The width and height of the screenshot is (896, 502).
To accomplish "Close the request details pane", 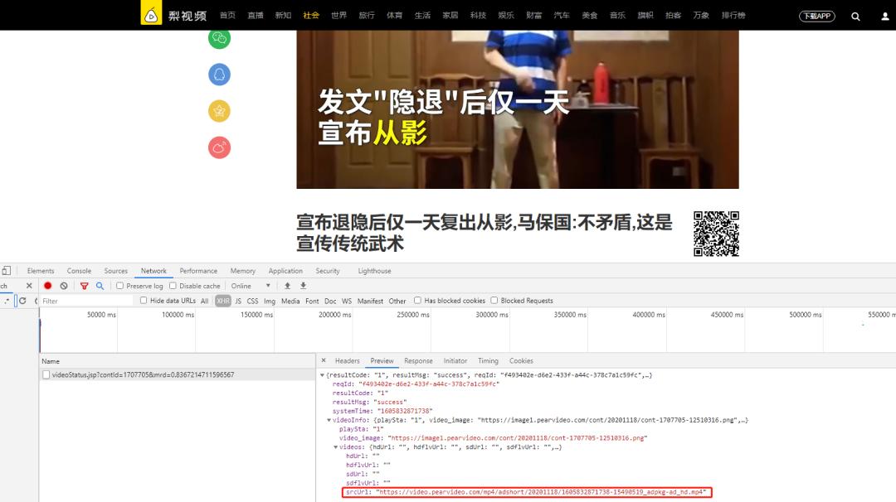I will (x=324, y=360).
